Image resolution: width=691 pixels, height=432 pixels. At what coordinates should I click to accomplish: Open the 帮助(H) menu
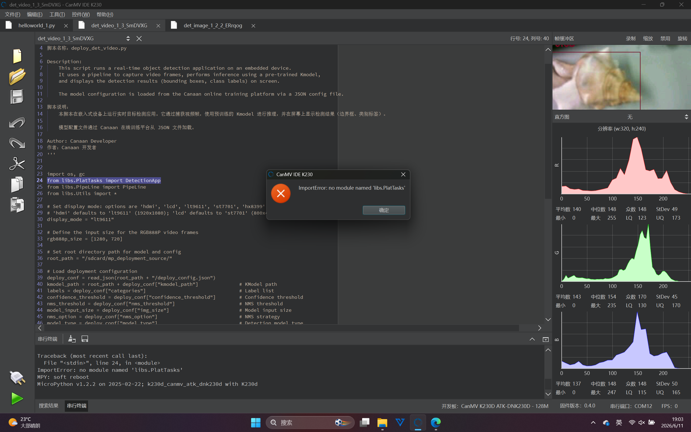(105, 14)
